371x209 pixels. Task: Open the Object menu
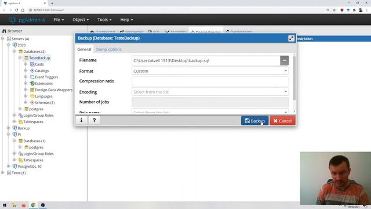[x=81, y=20]
